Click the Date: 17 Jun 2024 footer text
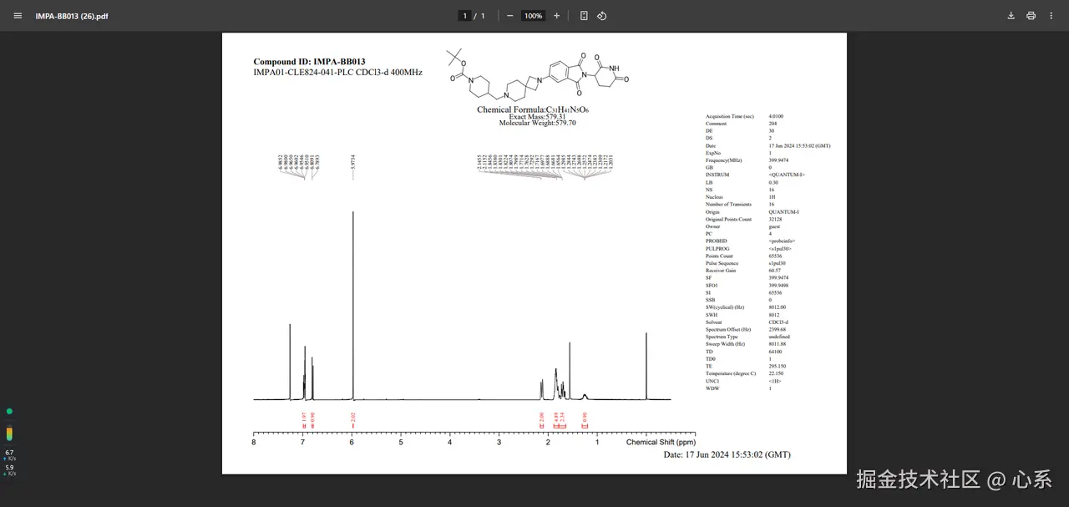The width and height of the screenshot is (1069, 507). tap(727, 454)
